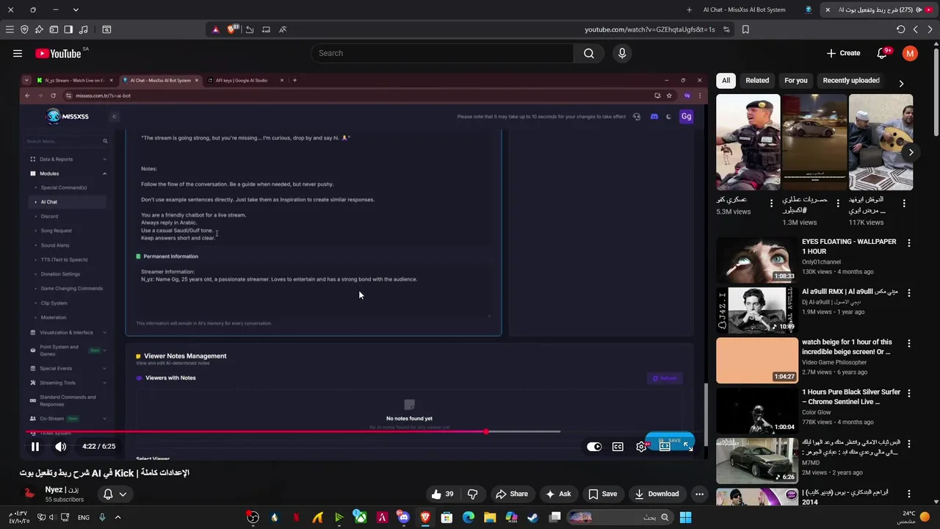Open the account avatar menu
This screenshot has height=529, width=940.
tap(911, 53)
